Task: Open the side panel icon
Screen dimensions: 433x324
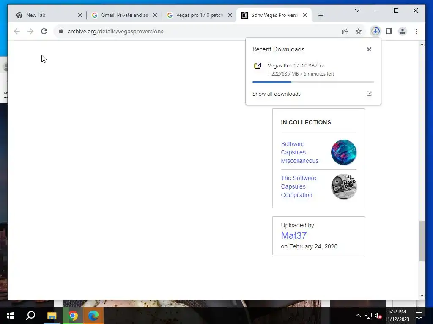Action: (389, 31)
